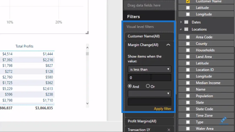Click the table scrollbar up arrow
The image size is (235, 132).
tap(87, 48)
